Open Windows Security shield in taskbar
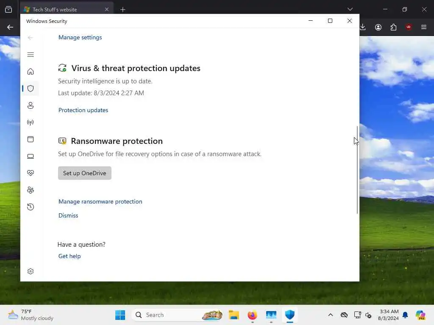The height and width of the screenshot is (325, 434). click(x=290, y=315)
